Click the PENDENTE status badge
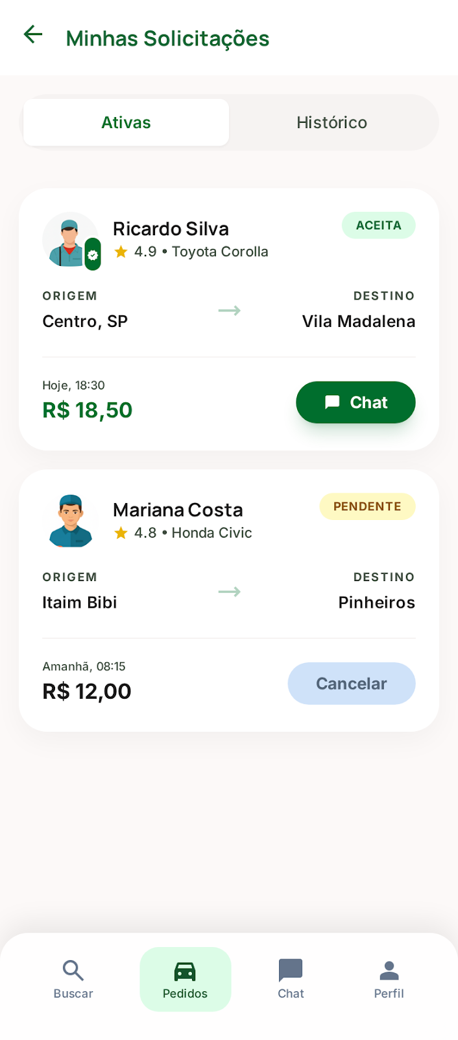This screenshot has height=1040, width=458. [367, 506]
